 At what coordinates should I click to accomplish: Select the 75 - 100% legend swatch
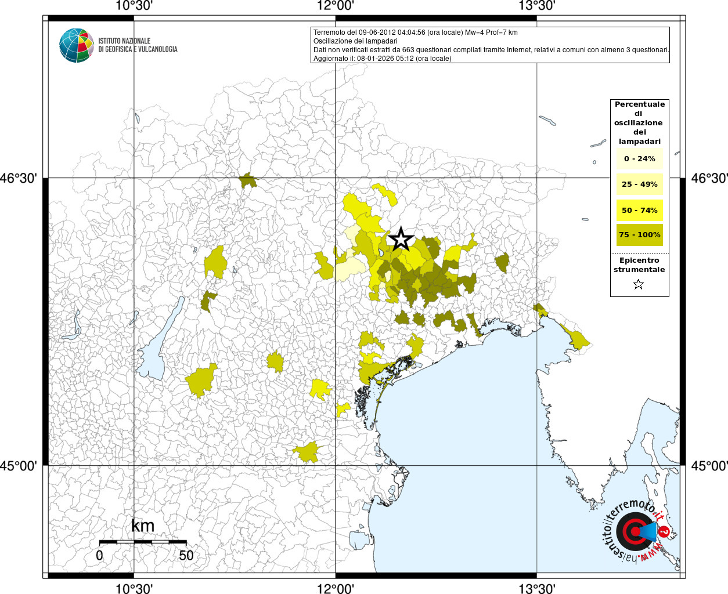coord(640,235)
